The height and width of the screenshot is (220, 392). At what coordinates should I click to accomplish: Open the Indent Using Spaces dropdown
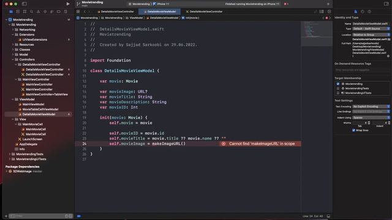[x=371, y=117]
